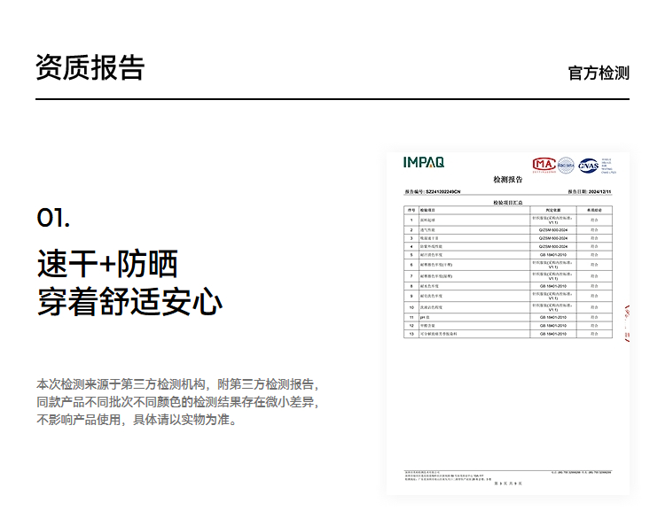Click the report number SZ241202249CN
This screenshot has width=665, height=526.
(442, 191)
